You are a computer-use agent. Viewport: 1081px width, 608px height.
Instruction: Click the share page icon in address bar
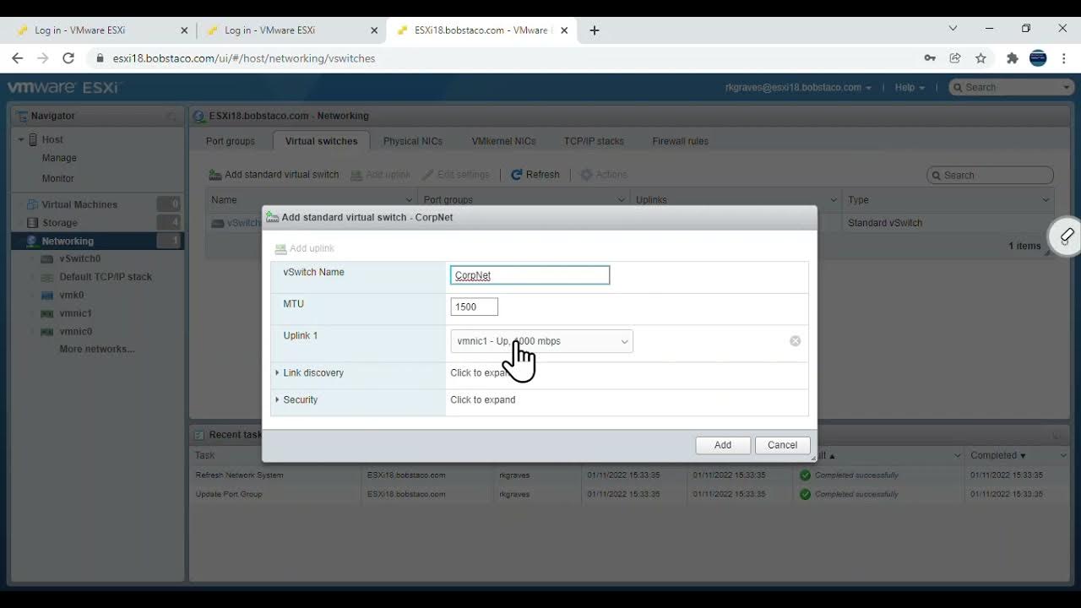[x=955, y=58]
